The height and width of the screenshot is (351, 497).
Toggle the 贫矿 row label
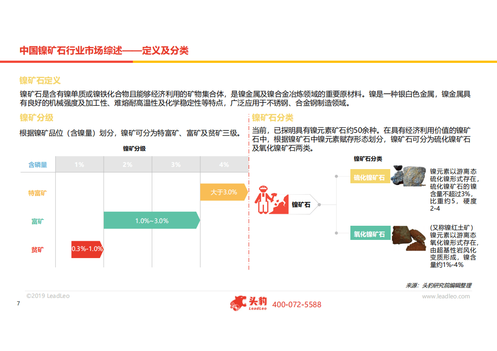tap(37, 249)
